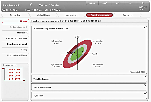Go to the Comments tab
Screen dimensions: 151x102
(x=128, y=15)
